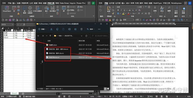The height and width of the screenshot is (98, 193).
Task: Open the Macros (宏) dialog in Excel
Action: (14, 9)
